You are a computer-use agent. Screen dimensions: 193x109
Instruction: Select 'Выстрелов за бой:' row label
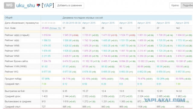[15, 91]
